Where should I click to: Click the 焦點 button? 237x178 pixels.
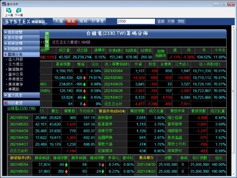point(181,21)
